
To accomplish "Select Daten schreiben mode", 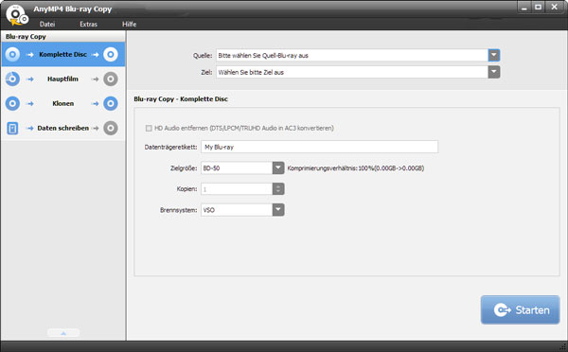I will [63, 128].
